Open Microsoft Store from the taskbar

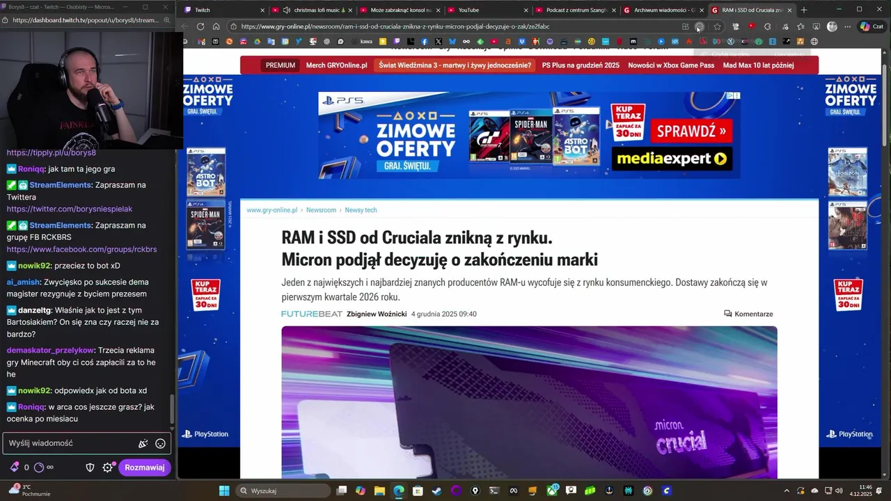pos(418,491)
